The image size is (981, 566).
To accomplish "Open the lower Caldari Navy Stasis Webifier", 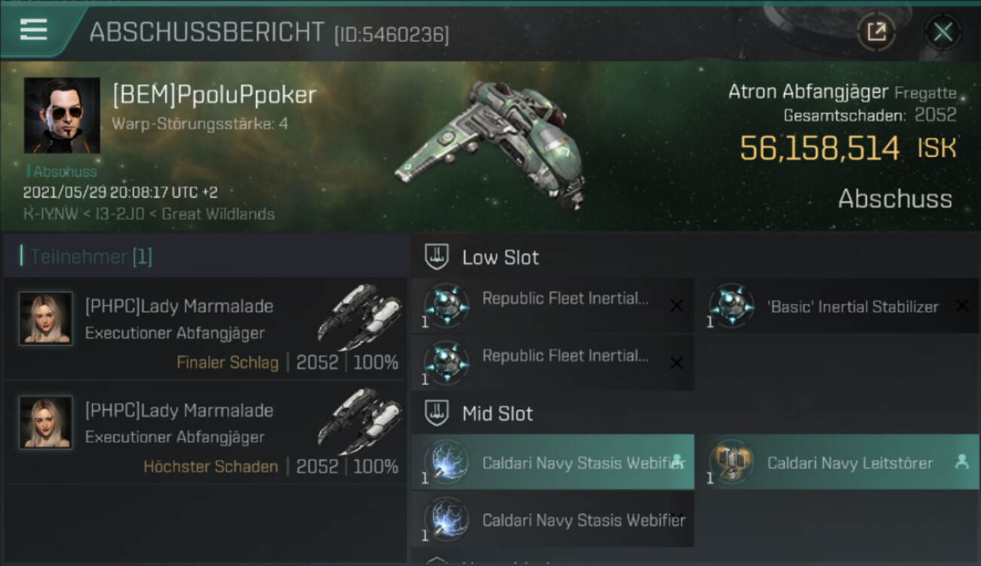I will [553, 519].
